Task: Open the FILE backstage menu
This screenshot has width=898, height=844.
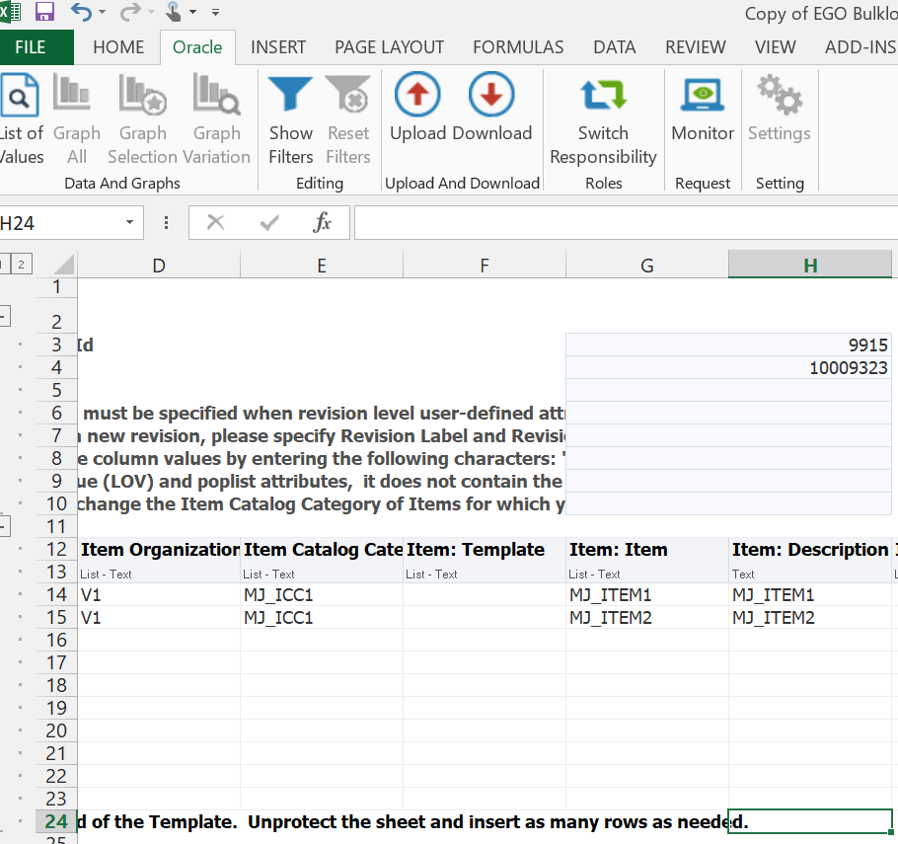Action: [x=31, y=47]
